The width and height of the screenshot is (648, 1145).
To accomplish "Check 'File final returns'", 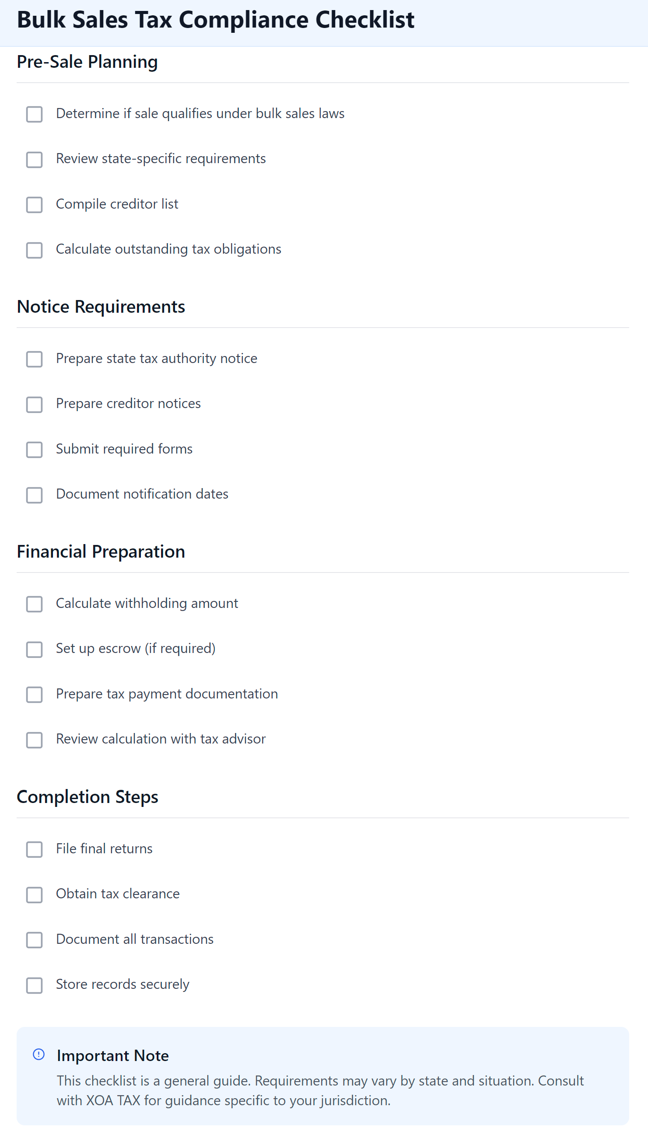I will pyautogui.click(x=34, y=850).
